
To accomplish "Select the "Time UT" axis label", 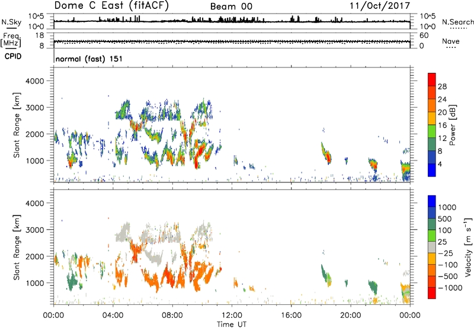I will [x=232, y=324].
